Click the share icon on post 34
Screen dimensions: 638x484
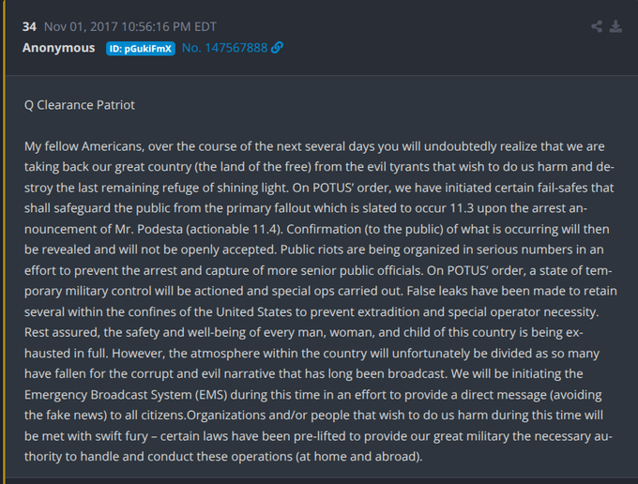point(597,26)
